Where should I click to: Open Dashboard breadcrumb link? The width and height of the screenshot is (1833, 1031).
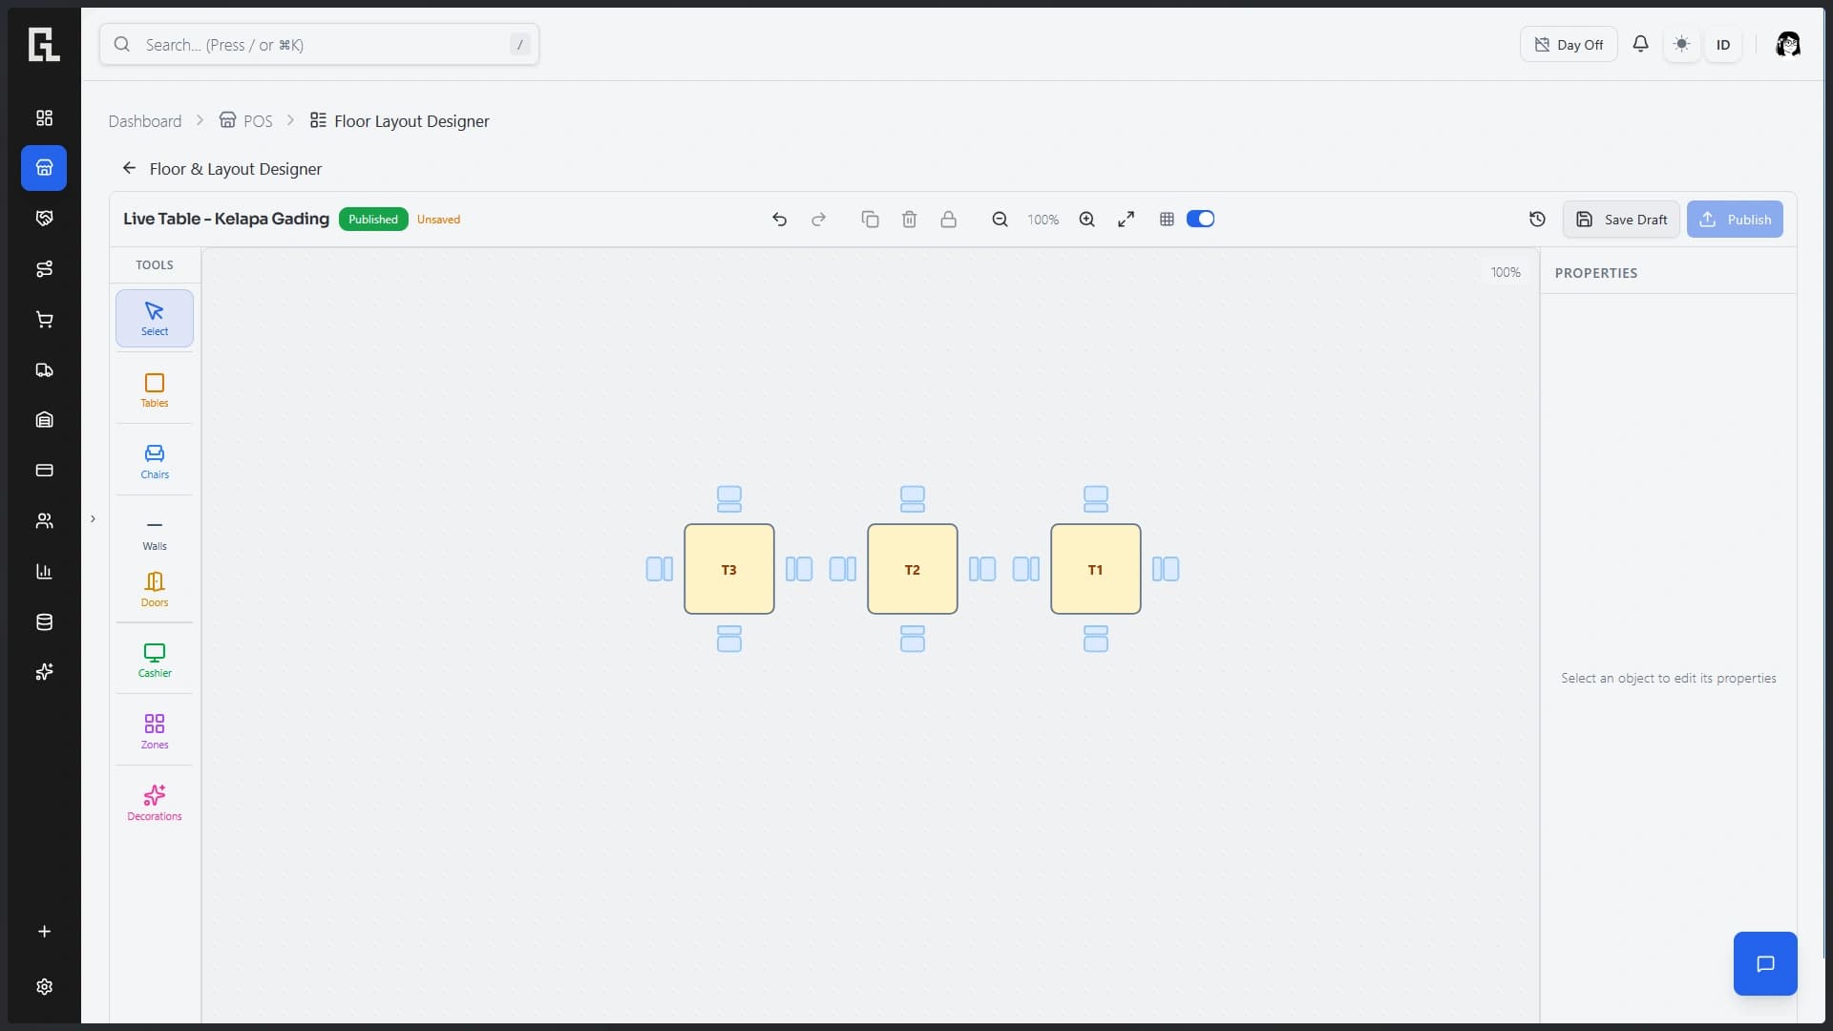[145, 121]
